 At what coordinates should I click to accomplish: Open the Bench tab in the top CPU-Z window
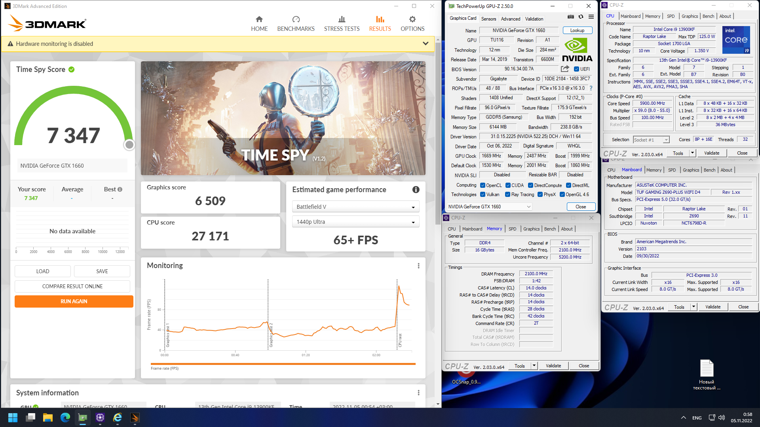click(708, 16)
